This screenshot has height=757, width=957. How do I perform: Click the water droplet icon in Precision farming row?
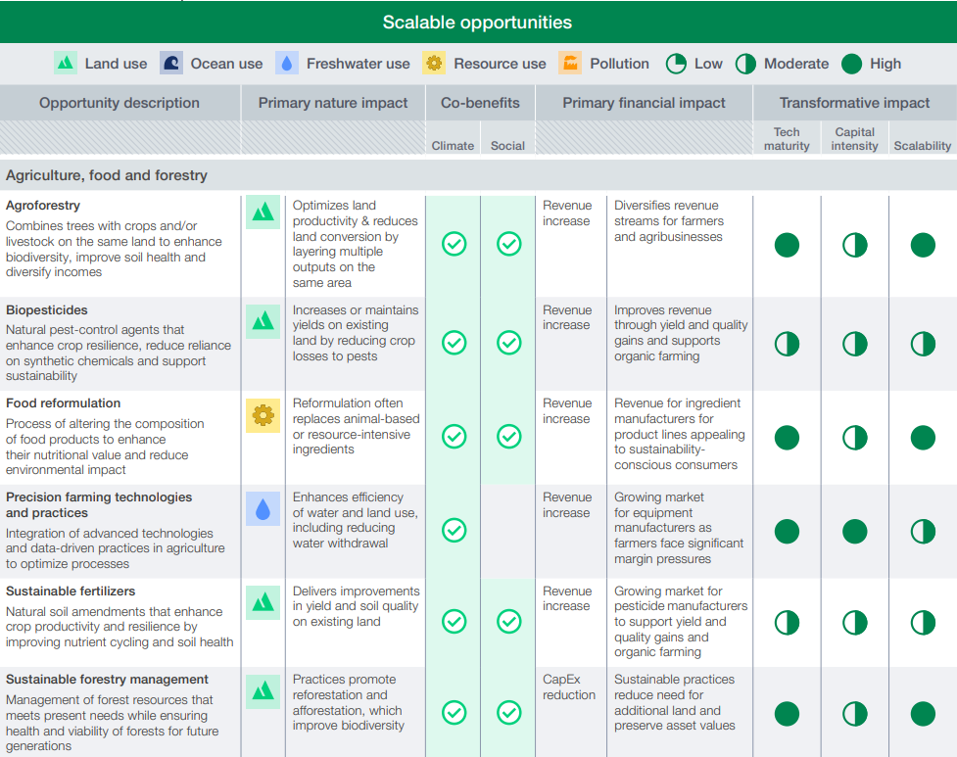[x=263, y=509]
